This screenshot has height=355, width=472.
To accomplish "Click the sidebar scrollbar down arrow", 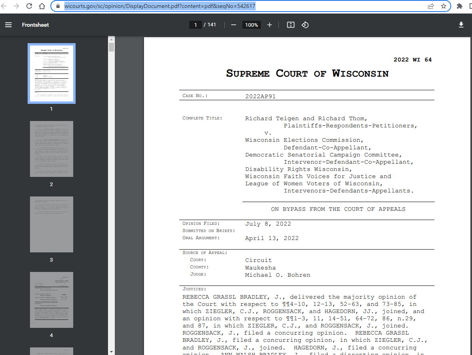I will pyautogui.click(x=111, y=352).
